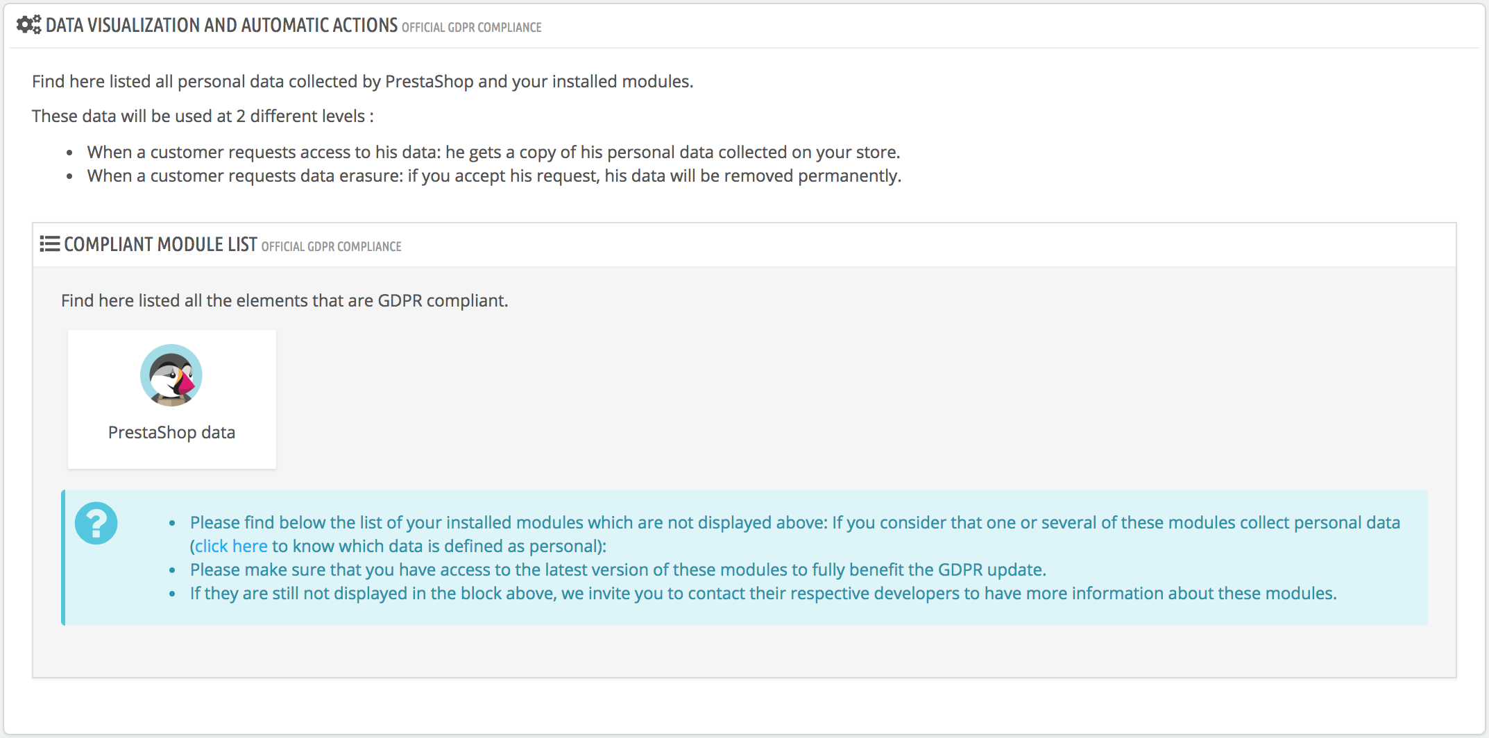Click the 'Please find below the list' info bullet

click(x=795, y=535)
